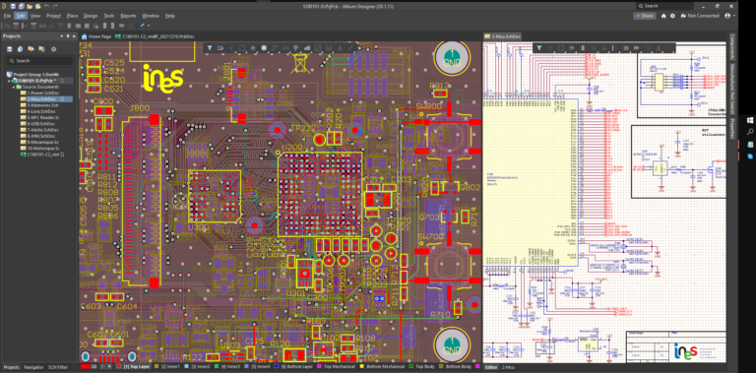Viewport: 756px width, 373px height.
Task: Select the interactive routing tool in PCB toolbar
Action: tap(275, 47)
